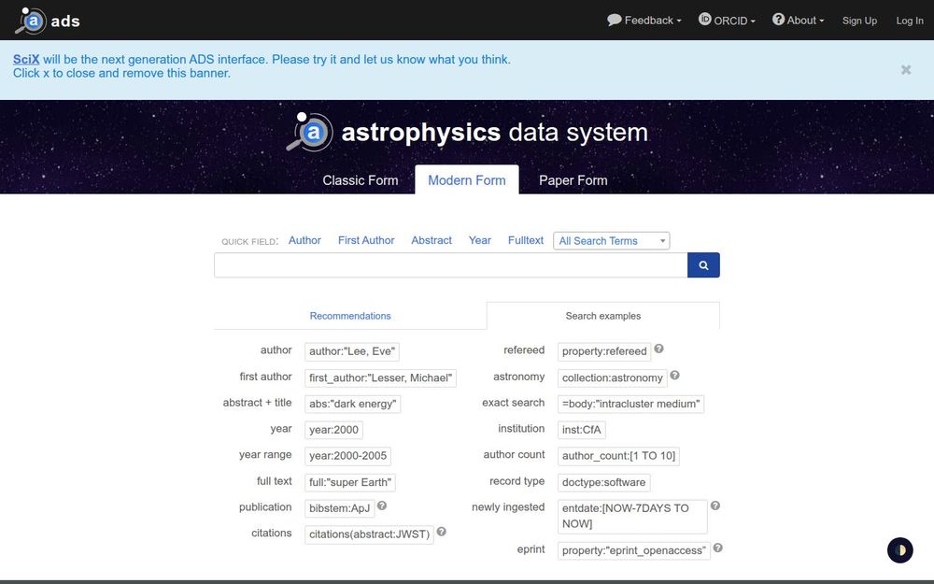Click the ads logo in top bar

pos(48,21)
